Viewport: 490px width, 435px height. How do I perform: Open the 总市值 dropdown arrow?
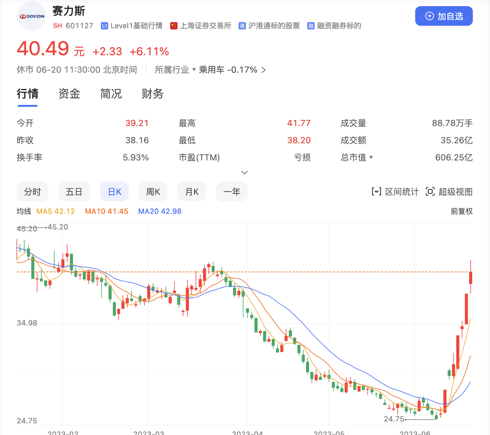click(x=371, y=157)
